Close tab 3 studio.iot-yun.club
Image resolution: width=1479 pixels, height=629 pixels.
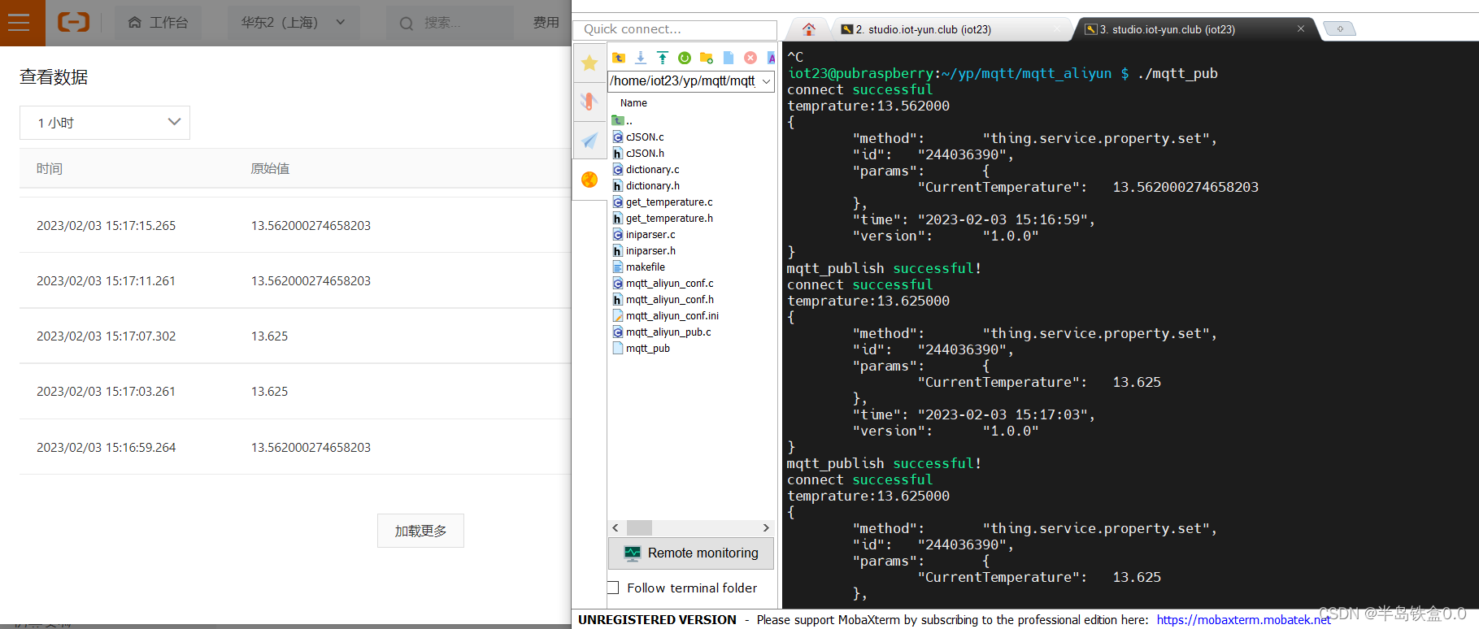(x=1301, y=28)
